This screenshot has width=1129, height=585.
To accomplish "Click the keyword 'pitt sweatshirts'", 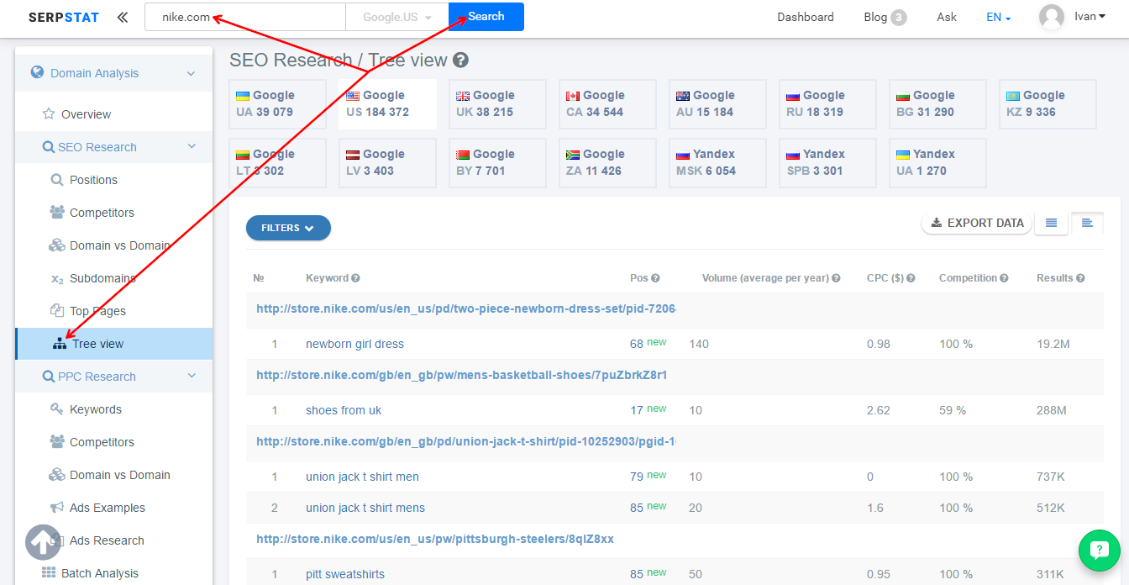I will tap(345, 574).
